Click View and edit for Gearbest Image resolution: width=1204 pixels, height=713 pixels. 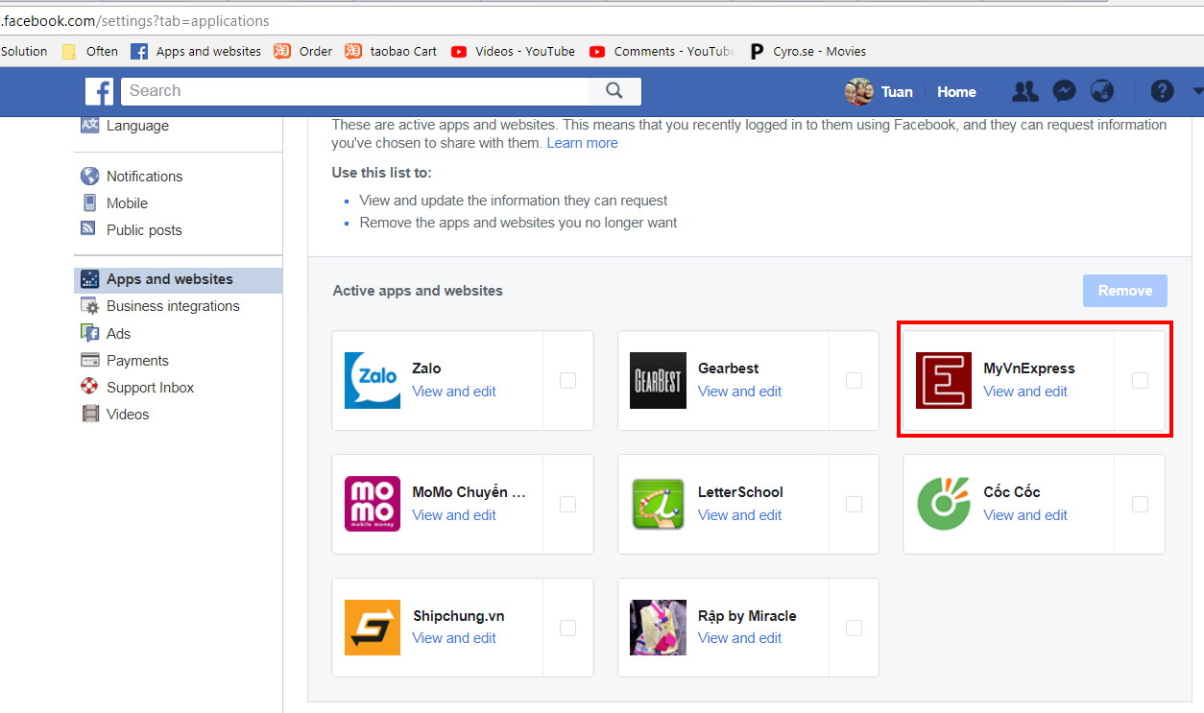coord(739,392)
